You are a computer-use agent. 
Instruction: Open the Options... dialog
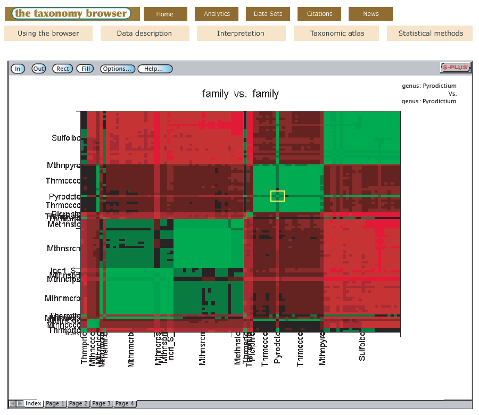click(x=117, y=69)
